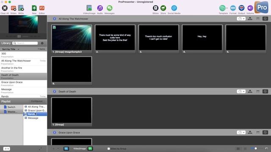This screenshot has height=152, width=271.
Task: Open timer dropdown on Death of Death header
Action: tap(241, 91)
